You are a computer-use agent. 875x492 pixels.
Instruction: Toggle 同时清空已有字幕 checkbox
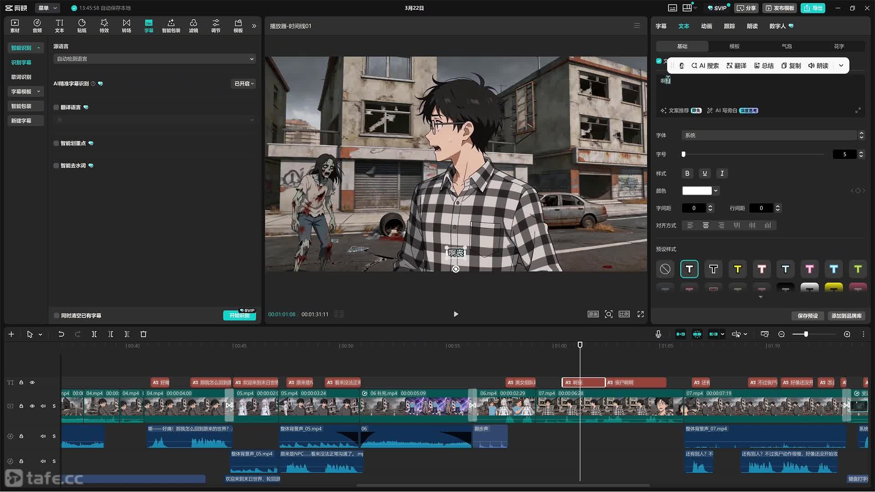(57, 316)
